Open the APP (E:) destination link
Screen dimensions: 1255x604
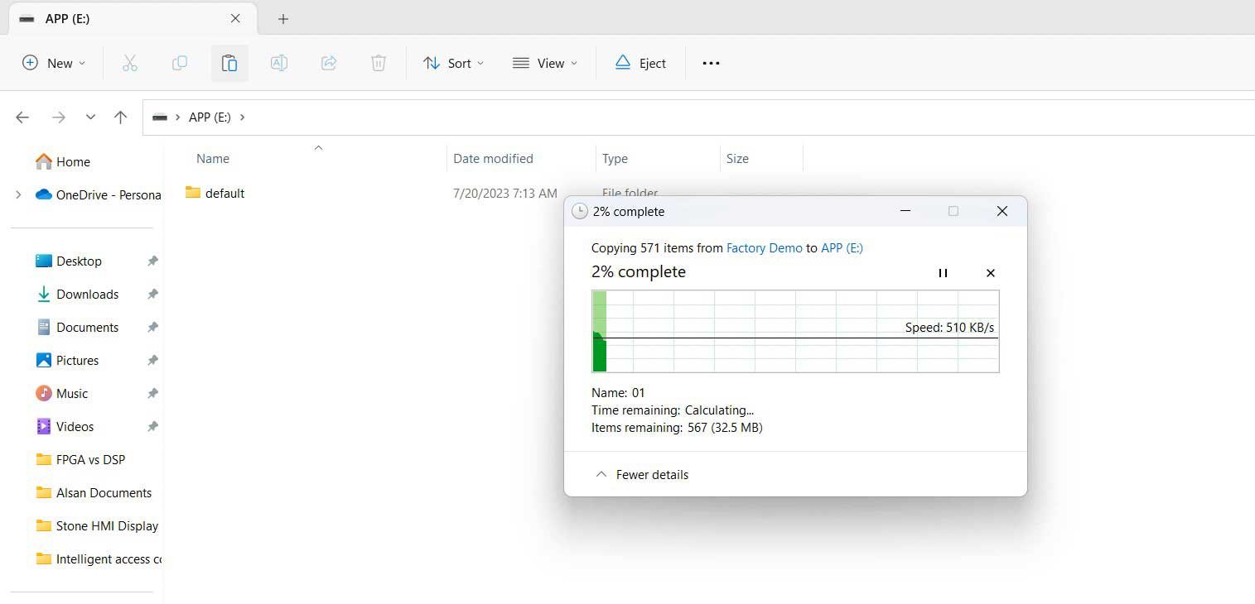842,247
